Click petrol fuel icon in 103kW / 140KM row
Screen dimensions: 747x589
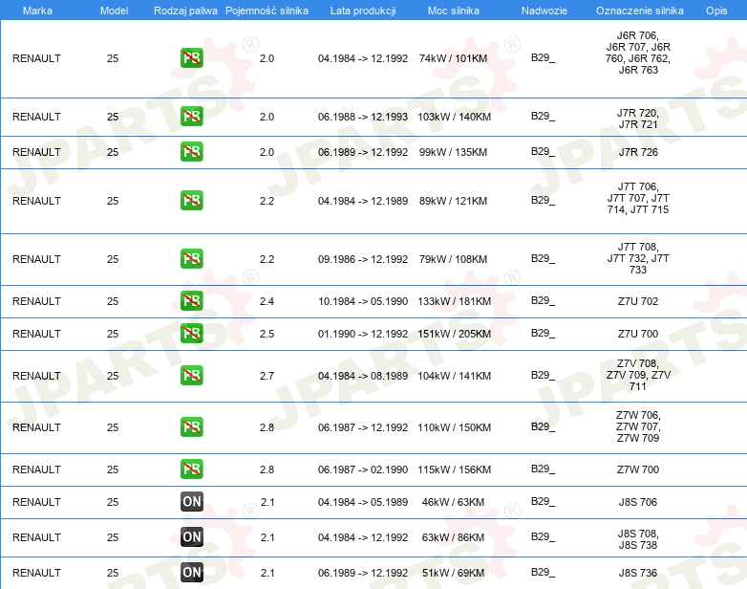[x=191, y=117]
